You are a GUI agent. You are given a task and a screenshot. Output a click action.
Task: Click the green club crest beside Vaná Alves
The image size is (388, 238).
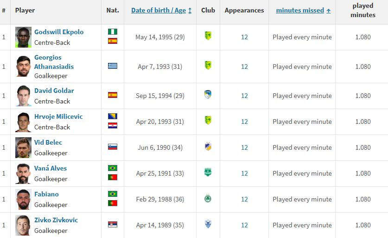pyautogui.click(x=208, y=172)
